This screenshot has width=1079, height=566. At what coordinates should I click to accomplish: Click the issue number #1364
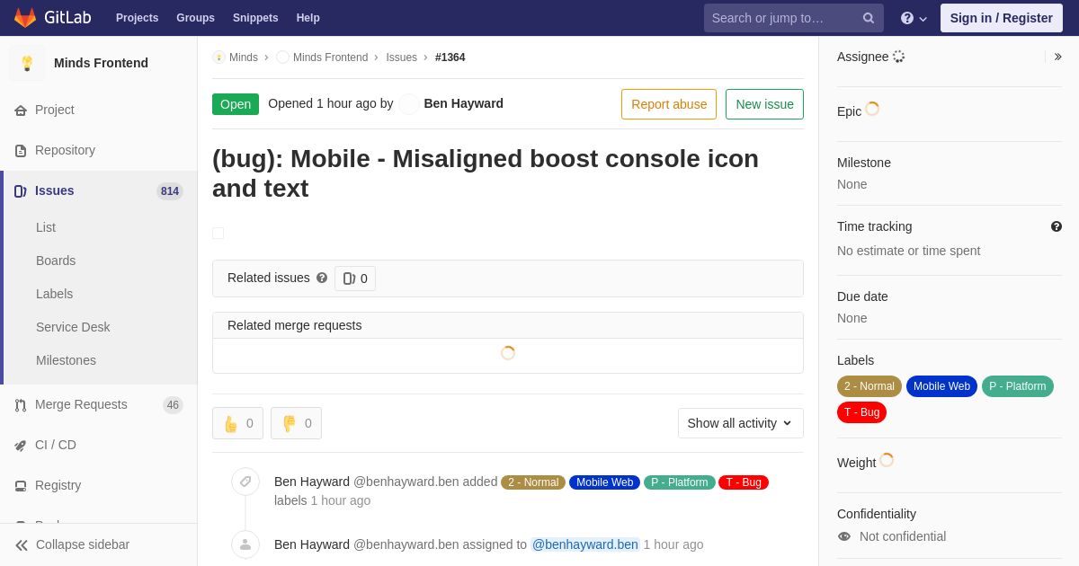450,57
